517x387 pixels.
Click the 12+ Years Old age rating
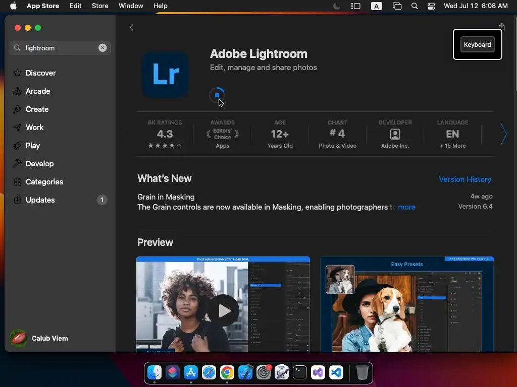pyautogui.click(x=280, y=134)
